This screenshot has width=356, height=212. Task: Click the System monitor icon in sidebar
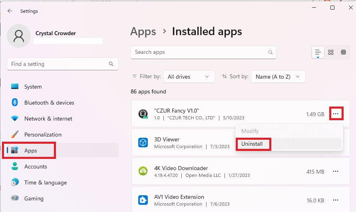tap(15, 87)
